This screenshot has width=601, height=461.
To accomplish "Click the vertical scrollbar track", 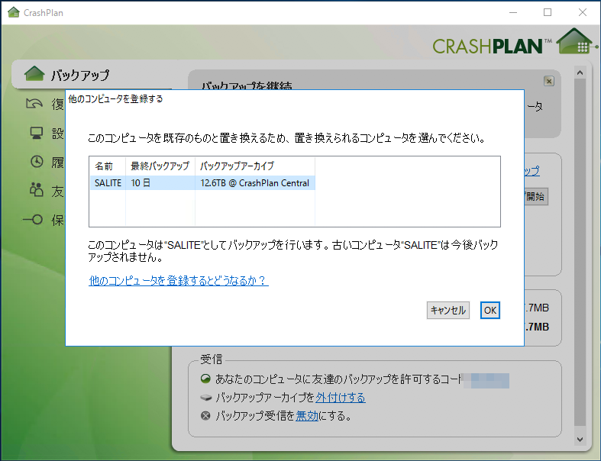I will click(x=580, y=253).
